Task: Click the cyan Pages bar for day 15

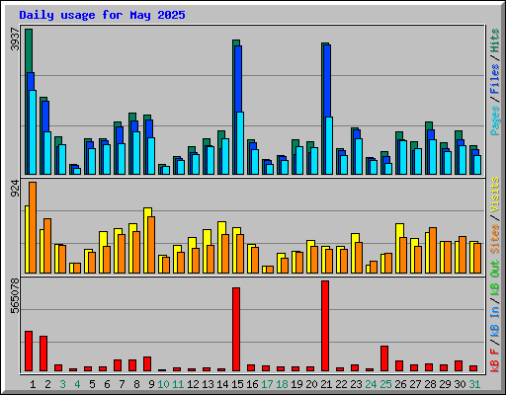Action: click(x=240, y=143)
